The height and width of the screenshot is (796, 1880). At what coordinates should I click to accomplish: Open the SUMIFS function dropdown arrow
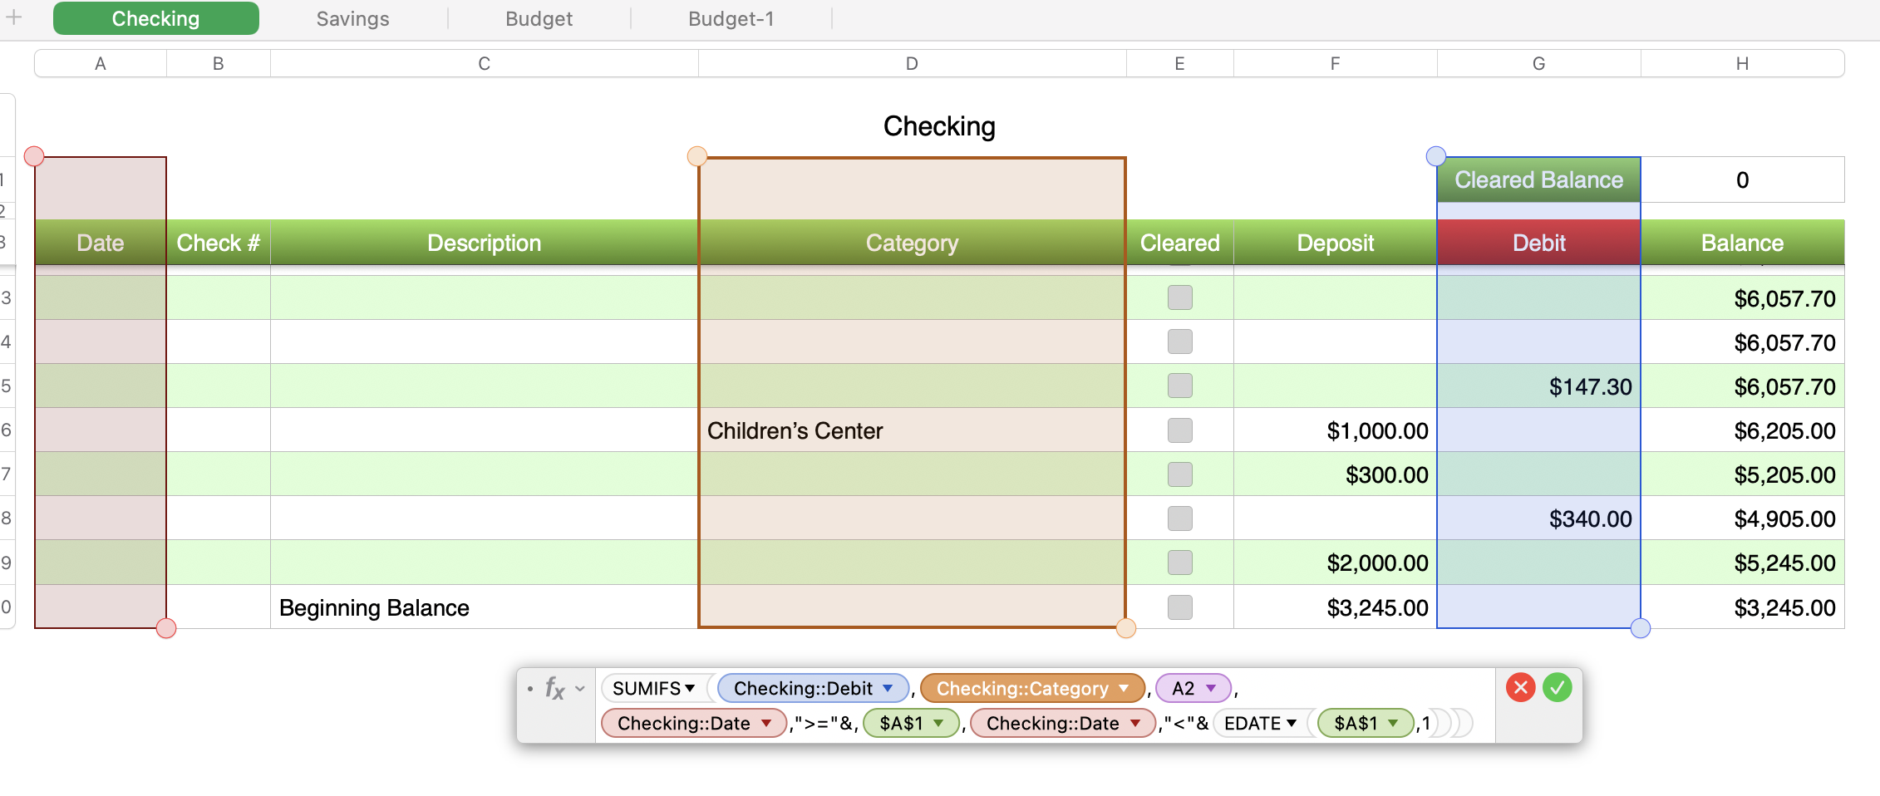690,688
